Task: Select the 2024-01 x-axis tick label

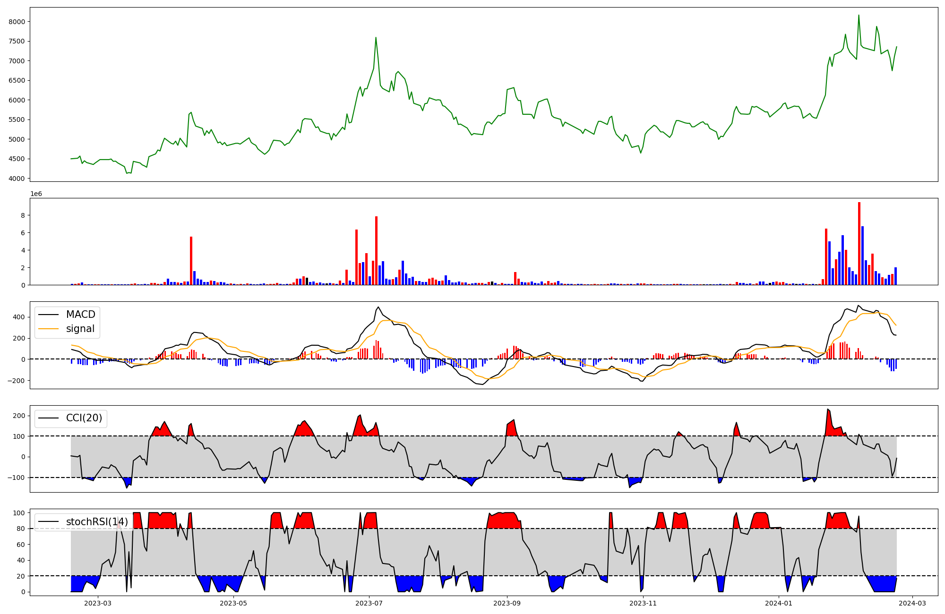Action: point(778,603)
